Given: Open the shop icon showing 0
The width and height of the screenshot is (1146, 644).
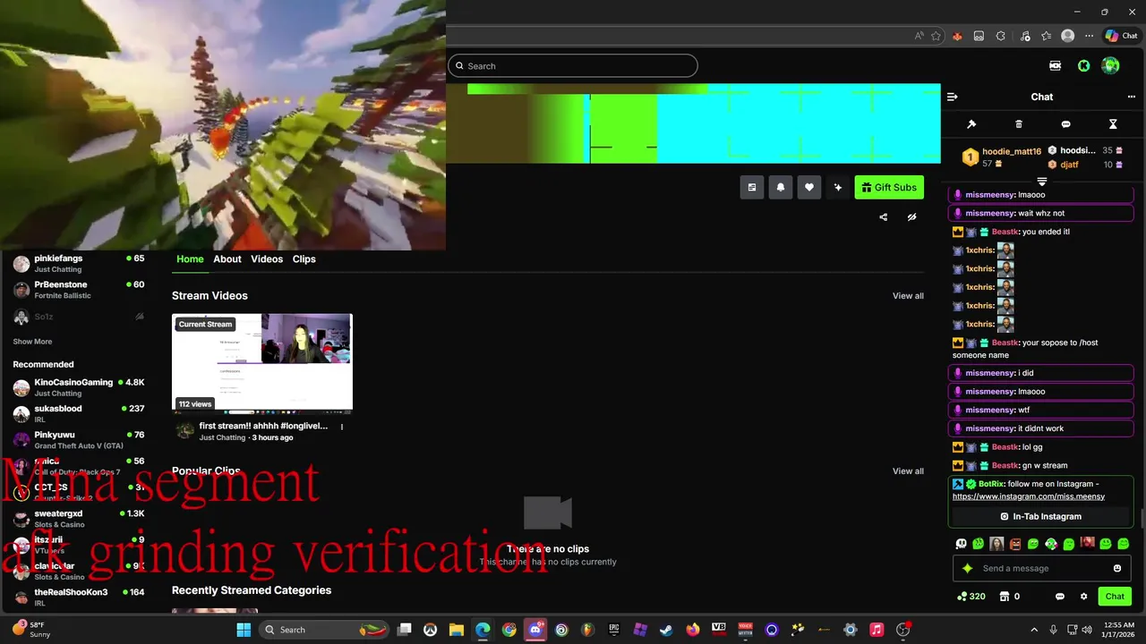Looking at the screenshot, I should click(1010, 597).
